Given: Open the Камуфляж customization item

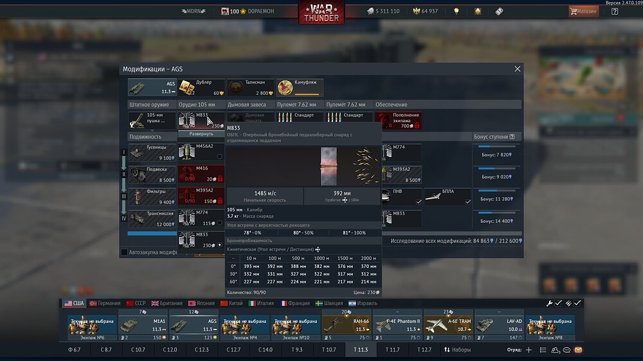Looking at the screenshot, I should pyautogui.click(x=300, y=87).
